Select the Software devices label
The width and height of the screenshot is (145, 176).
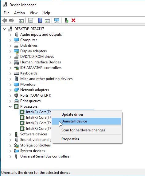click(x=34, y=134)
